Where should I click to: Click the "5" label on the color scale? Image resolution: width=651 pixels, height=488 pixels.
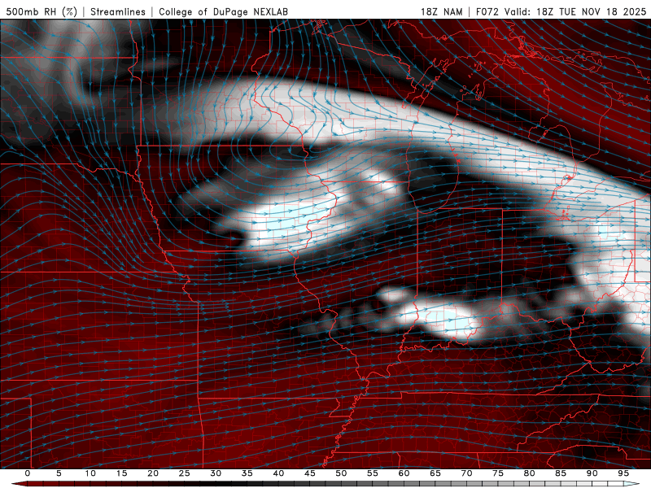click(x=59, y=473)
